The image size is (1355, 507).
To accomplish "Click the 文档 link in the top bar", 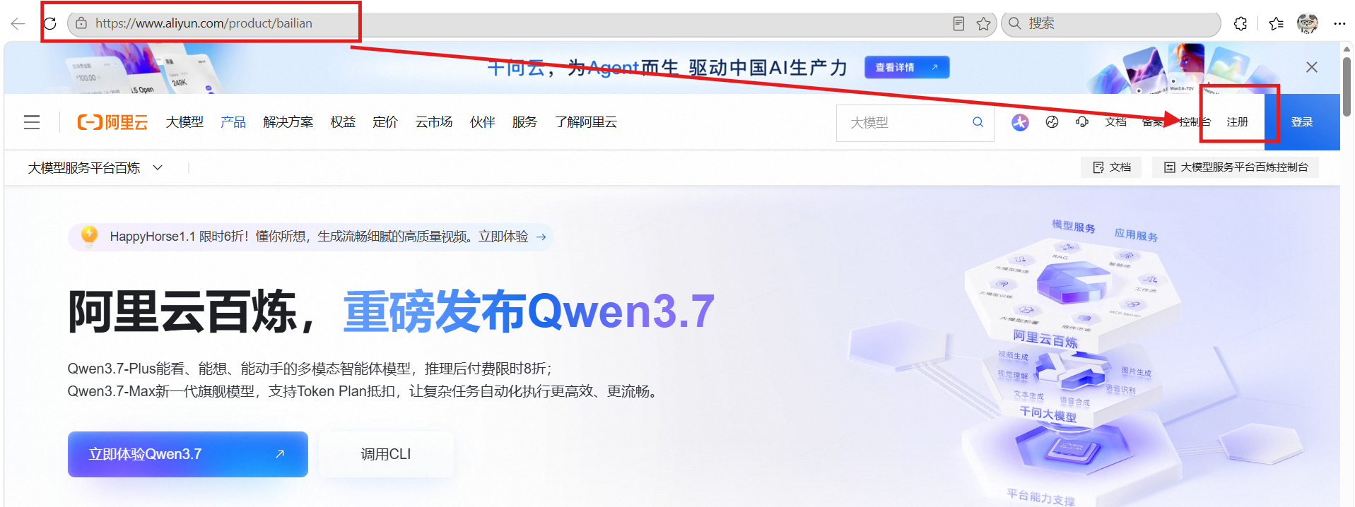I will click(1115, 122).
